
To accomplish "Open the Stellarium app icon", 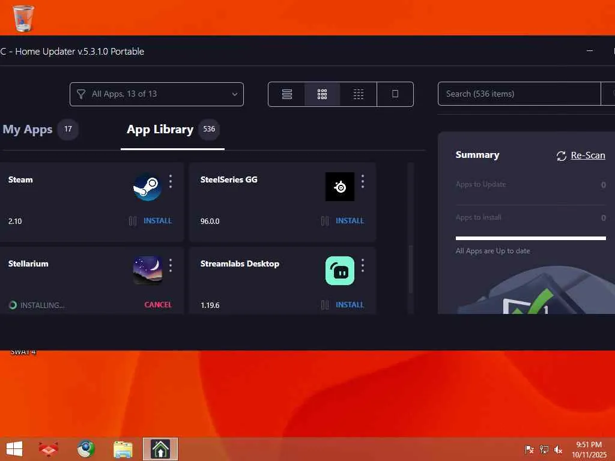I will [148, 271].
